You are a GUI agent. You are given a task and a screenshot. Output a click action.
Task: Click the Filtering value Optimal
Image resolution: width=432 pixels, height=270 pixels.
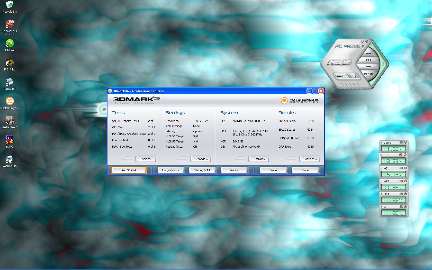[198, 131]
